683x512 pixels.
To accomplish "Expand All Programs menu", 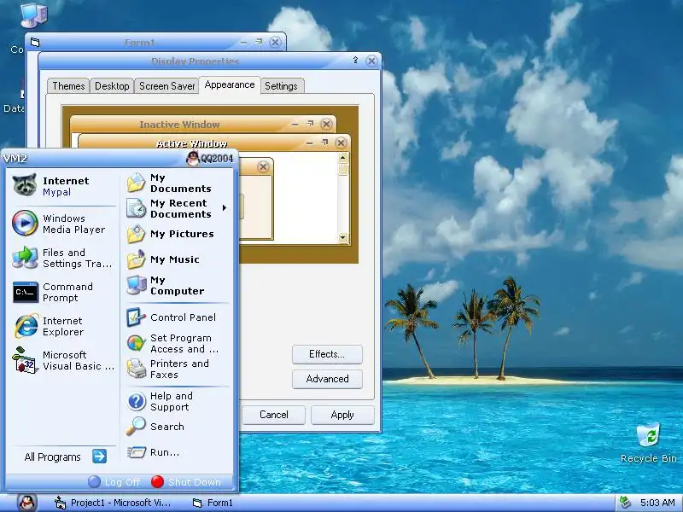I will tap(66, 457).
